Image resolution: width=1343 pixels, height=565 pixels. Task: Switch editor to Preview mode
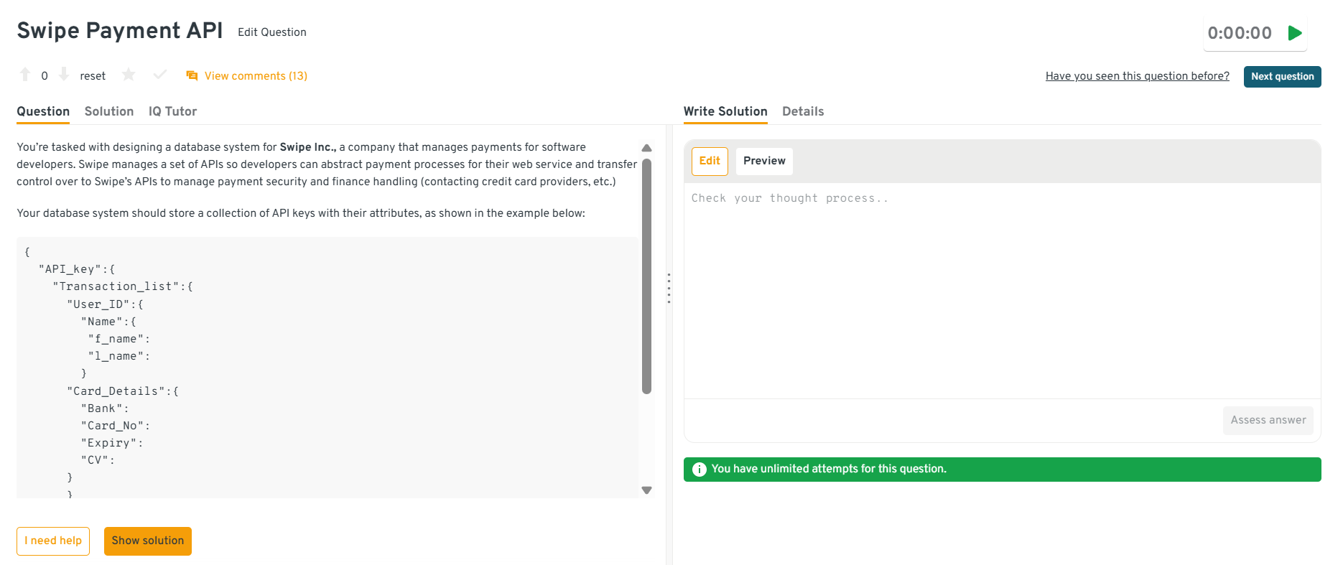(764, 161)
